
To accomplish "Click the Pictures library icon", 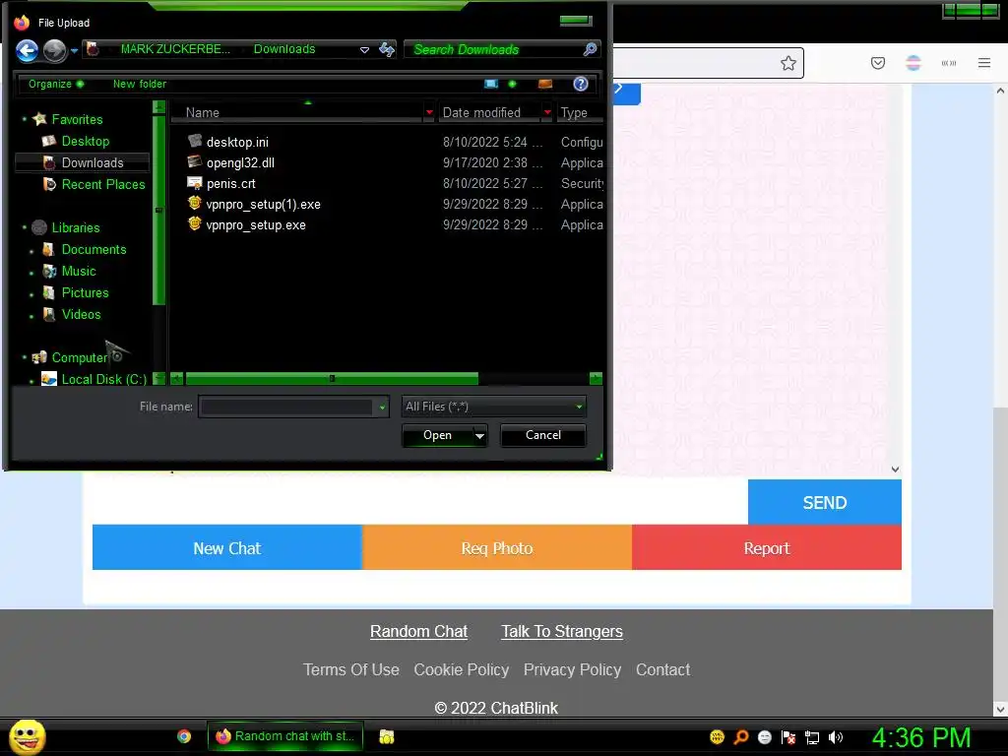I will coord(48,292).
